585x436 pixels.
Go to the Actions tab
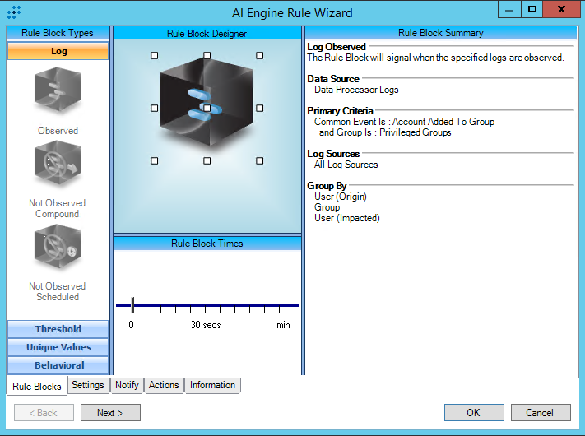(x=164, y=385)
